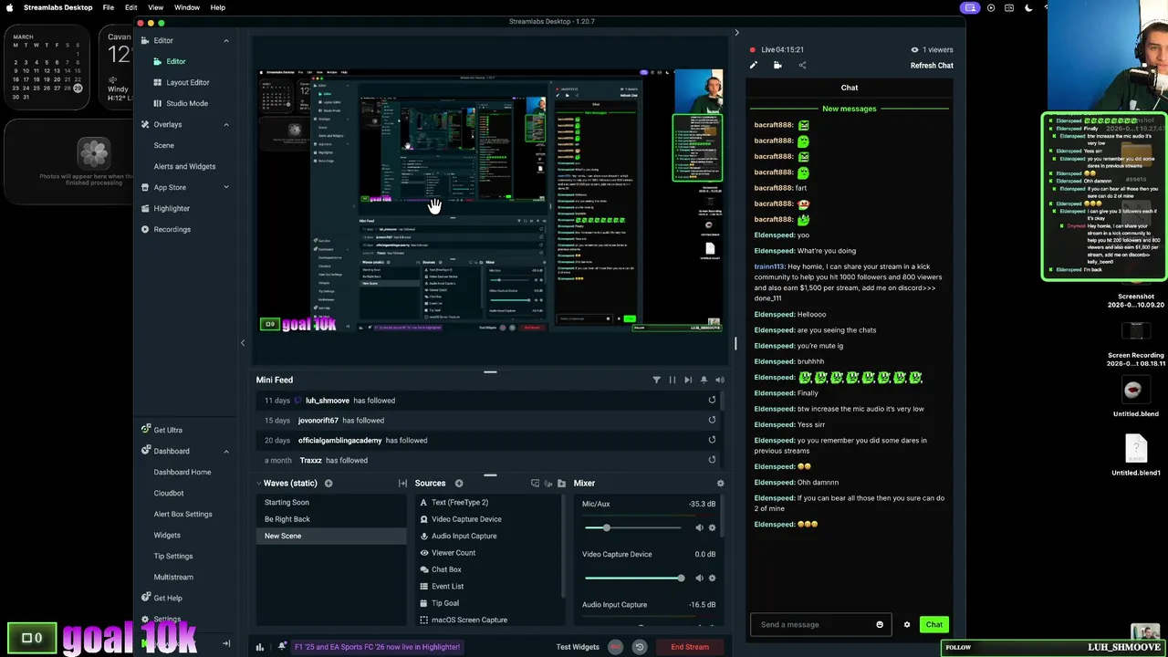Collapse the Dashboard sidebar section
Image resolution: width=1168 pixels, height=657 pixels.
pyautogui.click(x=226, y=451)
